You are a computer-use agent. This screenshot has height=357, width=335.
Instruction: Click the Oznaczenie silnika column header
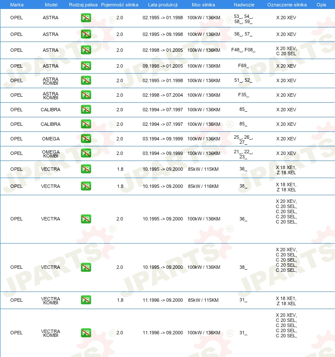coord(287,5)
